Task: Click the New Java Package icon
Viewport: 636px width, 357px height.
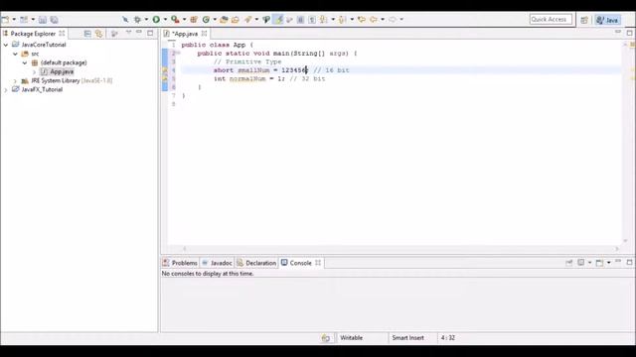Action: pos(194,19)
